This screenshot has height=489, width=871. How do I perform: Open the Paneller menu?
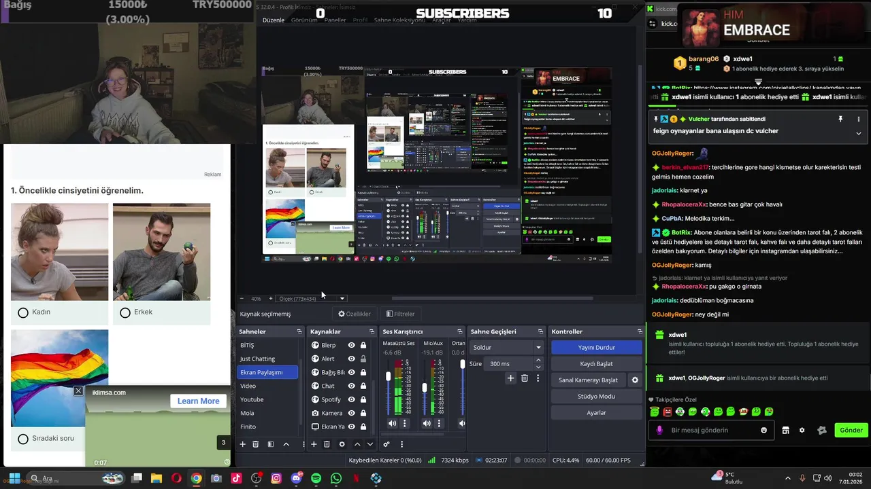[x=335, y=20]
